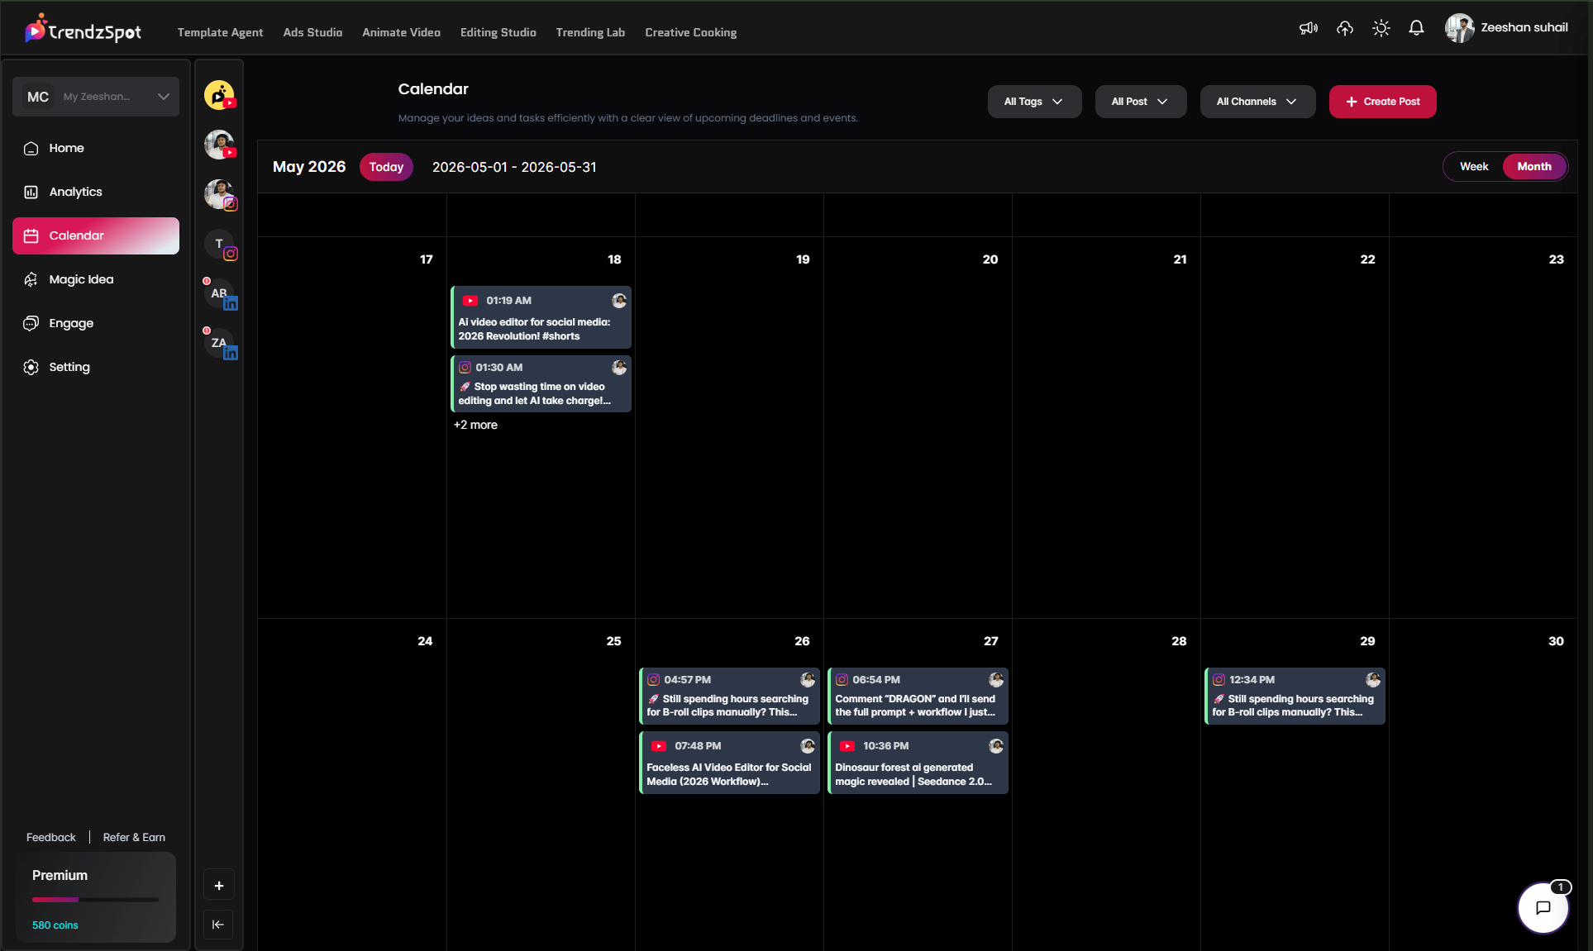The image size is (1593, 951).
Task: Open the 12:34 PM post on May 29
Action: [x=1295, y=696]
